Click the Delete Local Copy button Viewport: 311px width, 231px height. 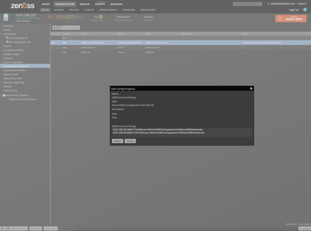71,28
